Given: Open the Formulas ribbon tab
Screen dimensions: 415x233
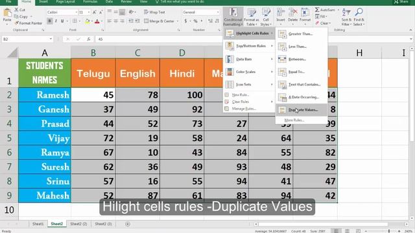Looking at the screenshot, I should [90, 1].
